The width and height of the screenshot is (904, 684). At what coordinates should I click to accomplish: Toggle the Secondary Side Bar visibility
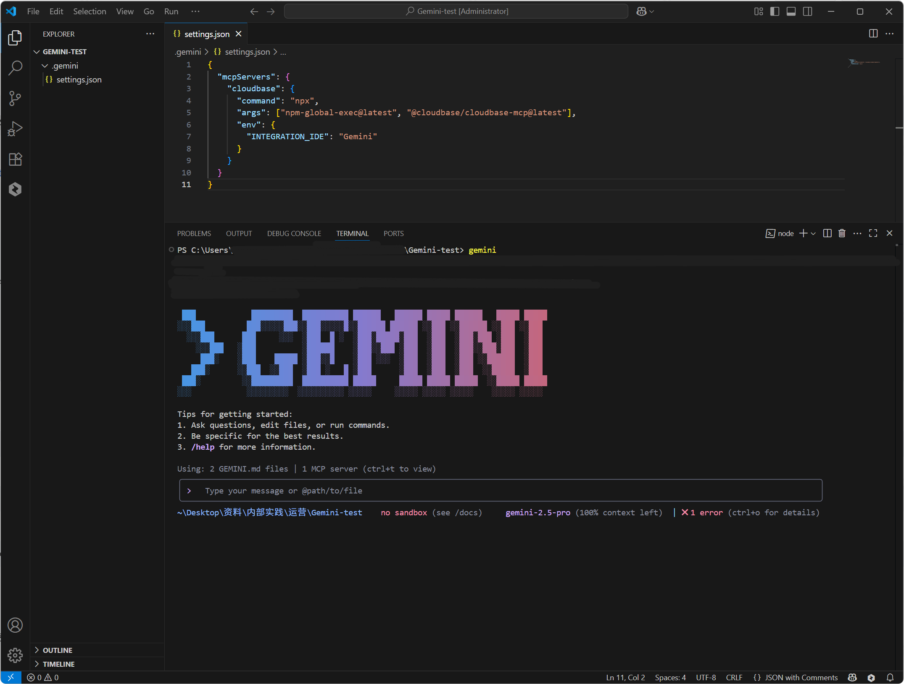[808, 11]
